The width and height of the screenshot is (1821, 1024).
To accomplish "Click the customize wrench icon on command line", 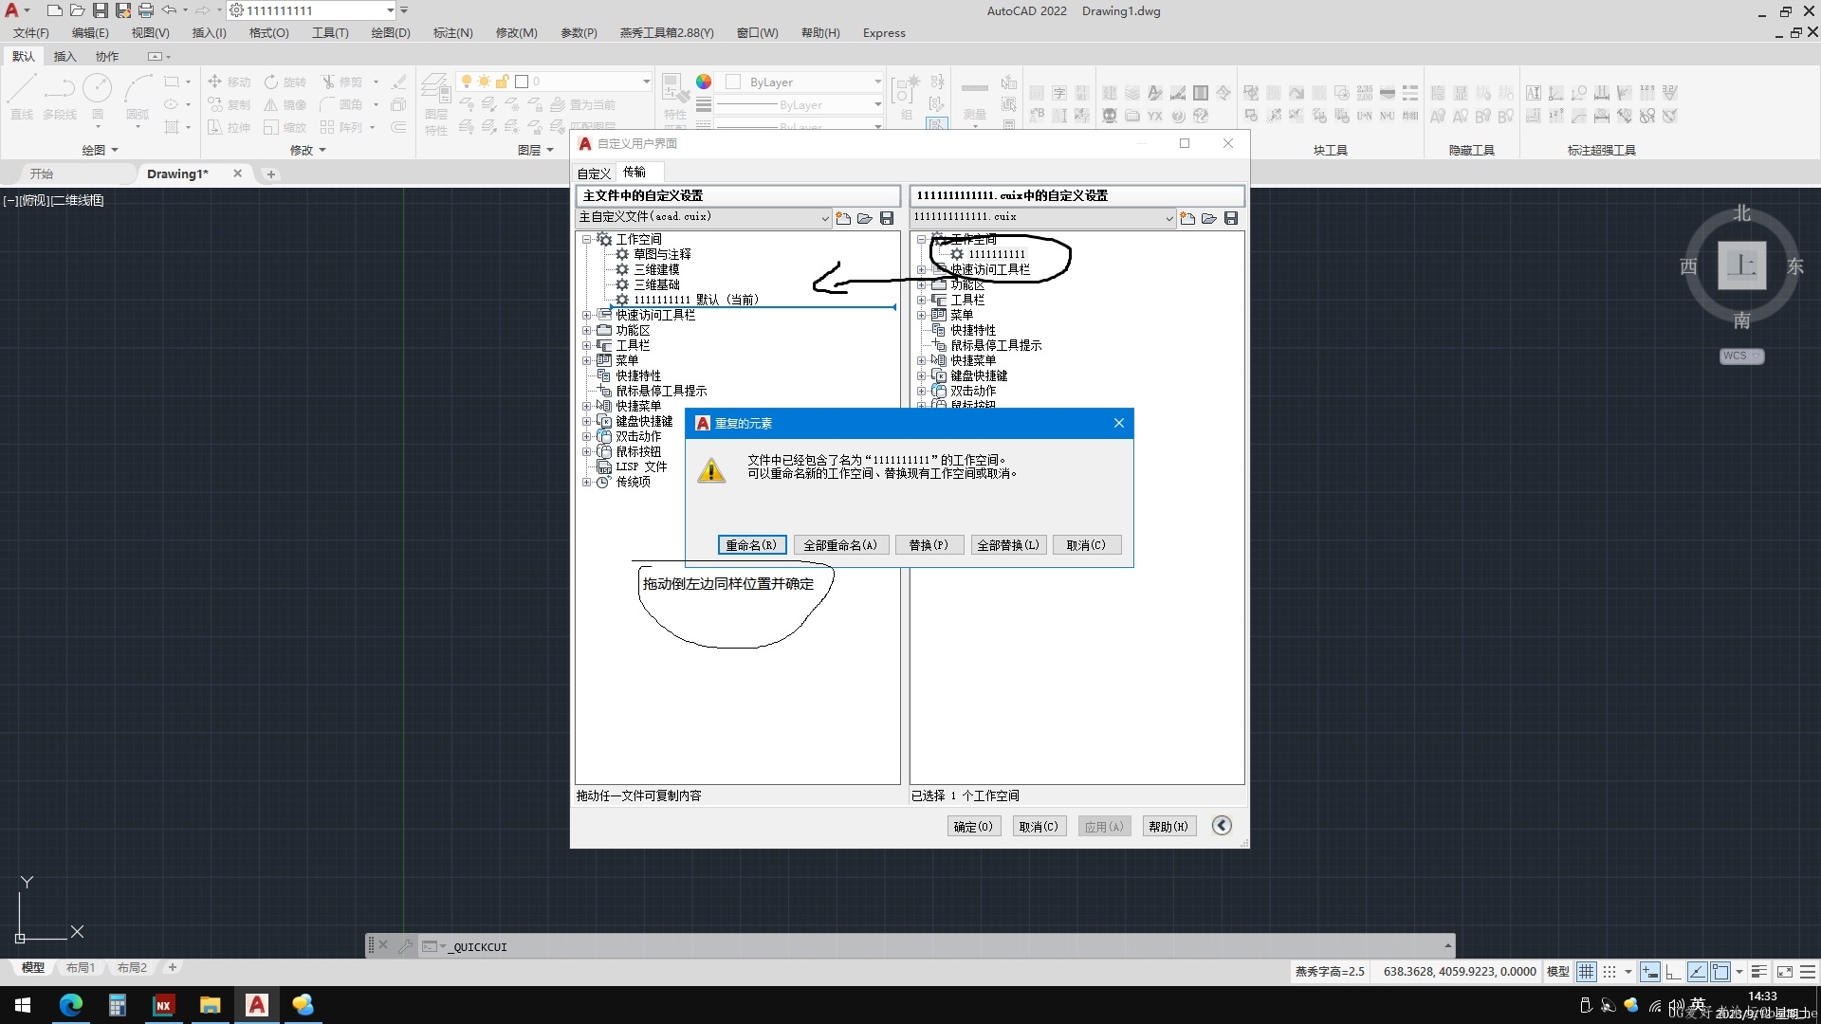I will (x=405, y=946).
